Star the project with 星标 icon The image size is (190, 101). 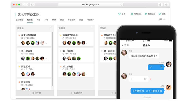[x=120, y=14]
